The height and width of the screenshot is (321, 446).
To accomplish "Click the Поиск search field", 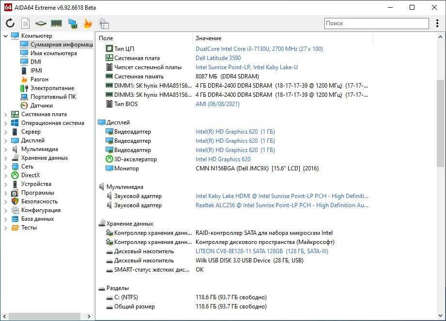I will coord(376,23).
